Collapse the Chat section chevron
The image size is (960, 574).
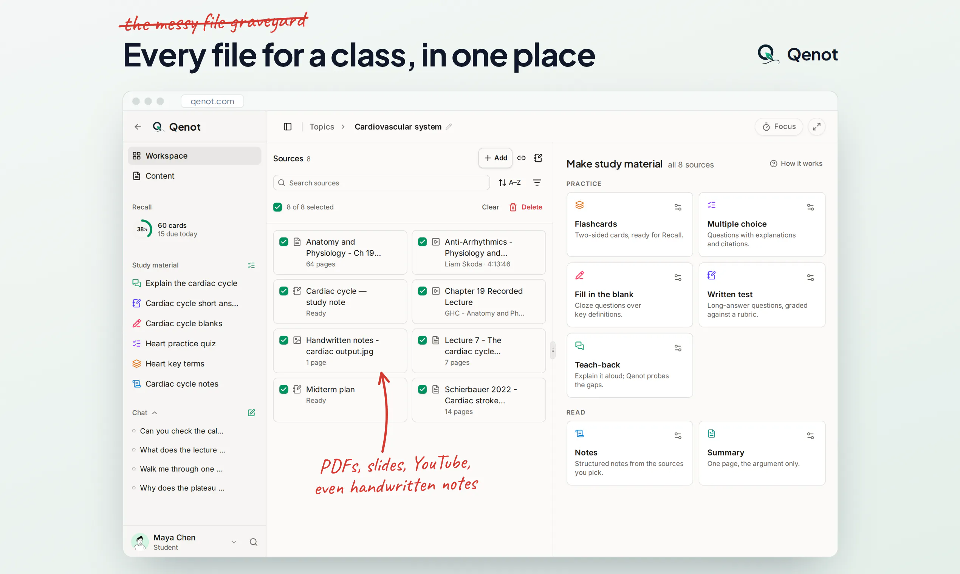click(155, 413)
